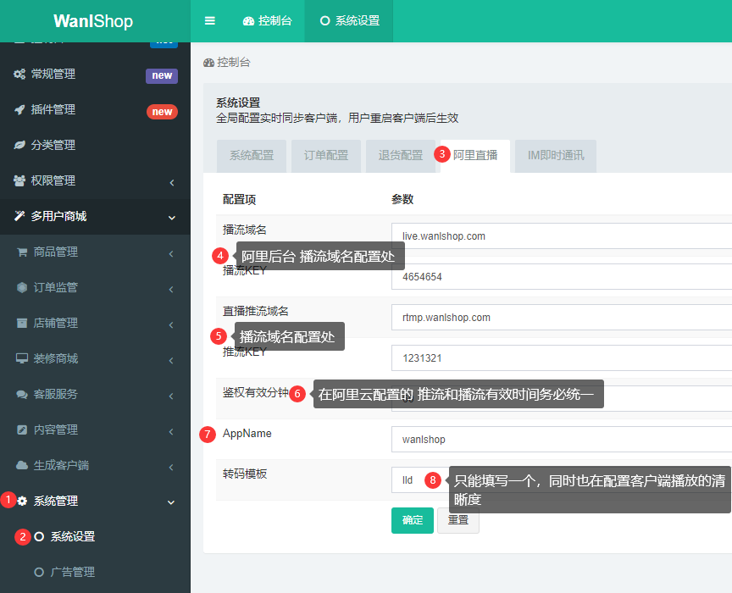The image size is (732, 593).
Task: Expand the 装修商城 chevron
Action: click(171, 361)
